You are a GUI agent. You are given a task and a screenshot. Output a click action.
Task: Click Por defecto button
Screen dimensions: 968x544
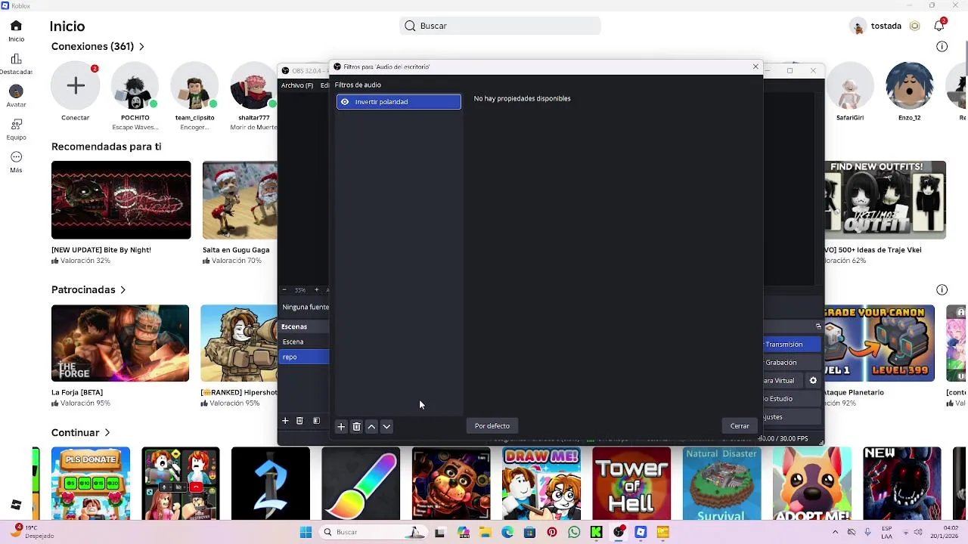pyautogui.click(x=492, y=426)
